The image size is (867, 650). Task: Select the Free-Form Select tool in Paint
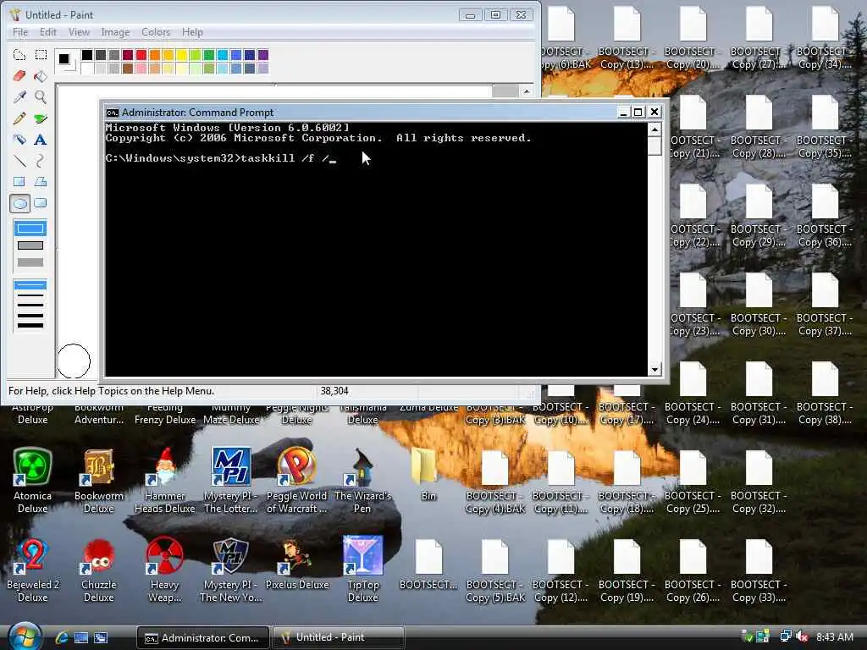(x=19, y=55)
